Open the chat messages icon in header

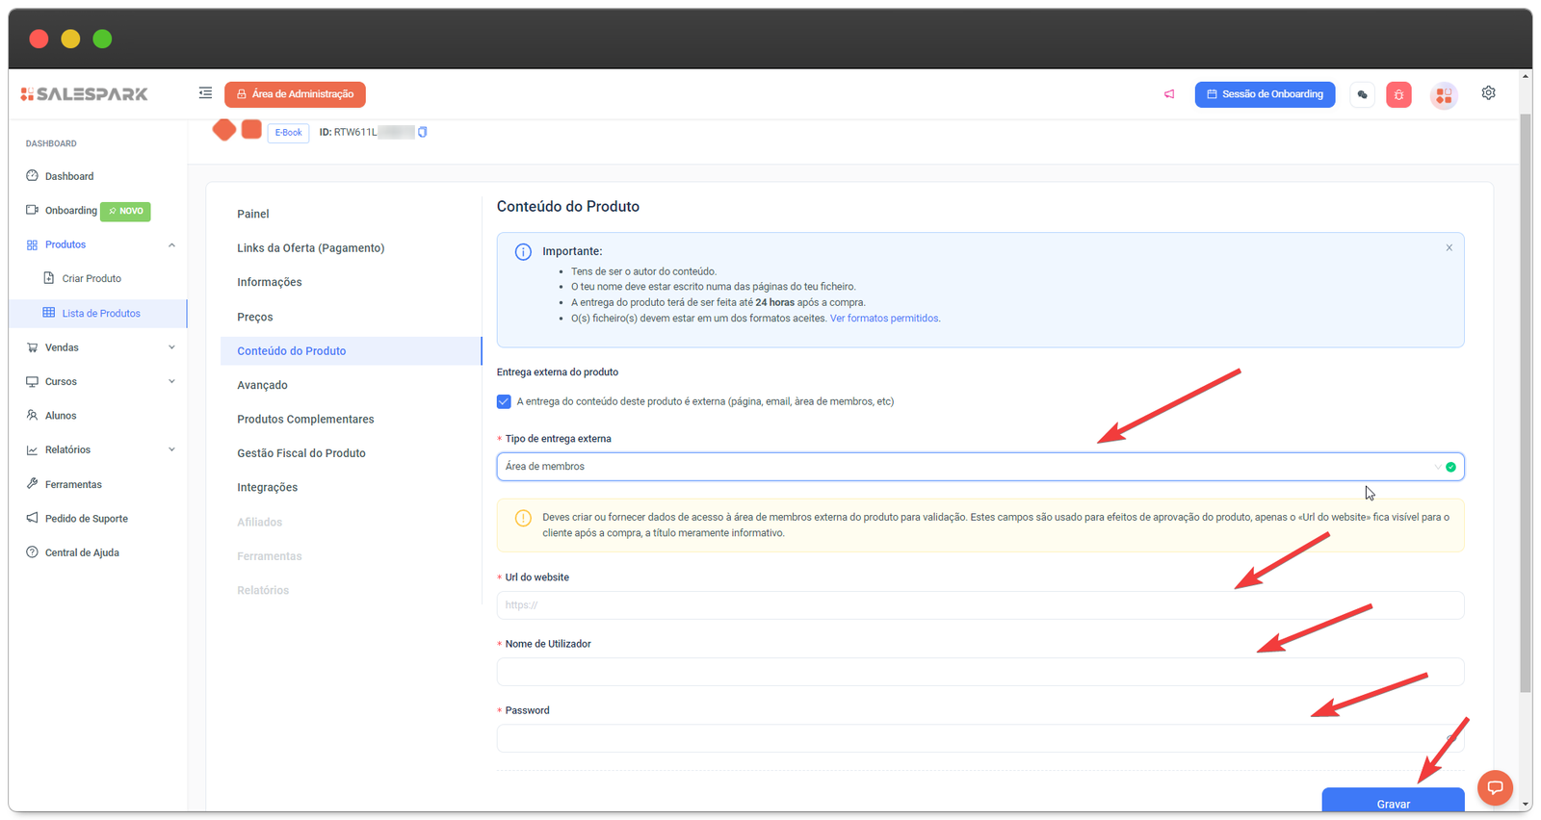tap(1362, 94)
